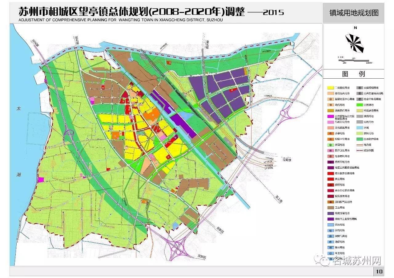Select the purple 物流与工业弹性用地 swatch
Viewport: 394px width, 278px height.
tap(330, 219)
